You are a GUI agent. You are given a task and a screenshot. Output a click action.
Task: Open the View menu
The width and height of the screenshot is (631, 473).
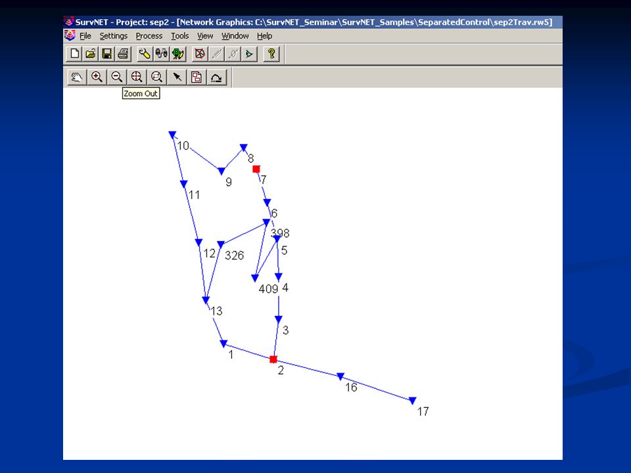(x=205, y=35)
